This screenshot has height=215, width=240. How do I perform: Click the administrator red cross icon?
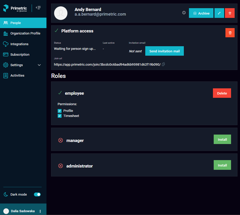(61, 166)
